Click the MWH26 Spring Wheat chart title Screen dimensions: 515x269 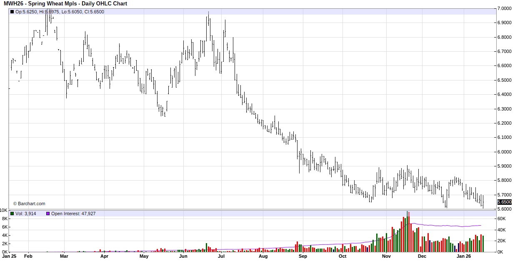pos(65,3)
